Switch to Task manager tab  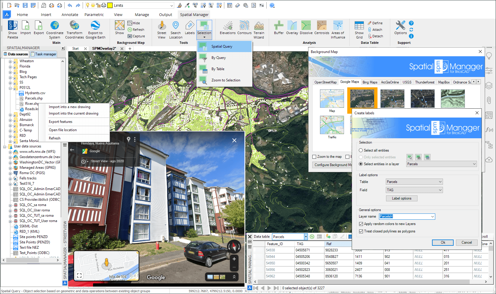[43, 54]
